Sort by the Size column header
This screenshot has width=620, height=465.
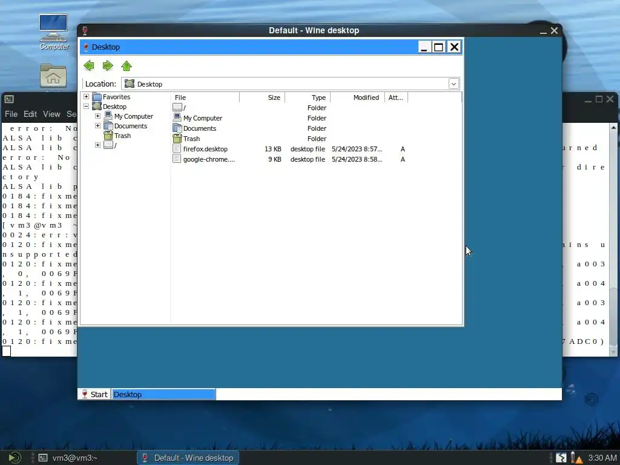[262, 97]
